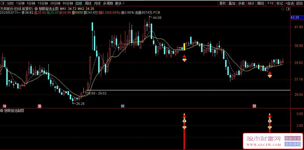
Task: Click the highlighted yellow candlestick
Action: point(185,47)
